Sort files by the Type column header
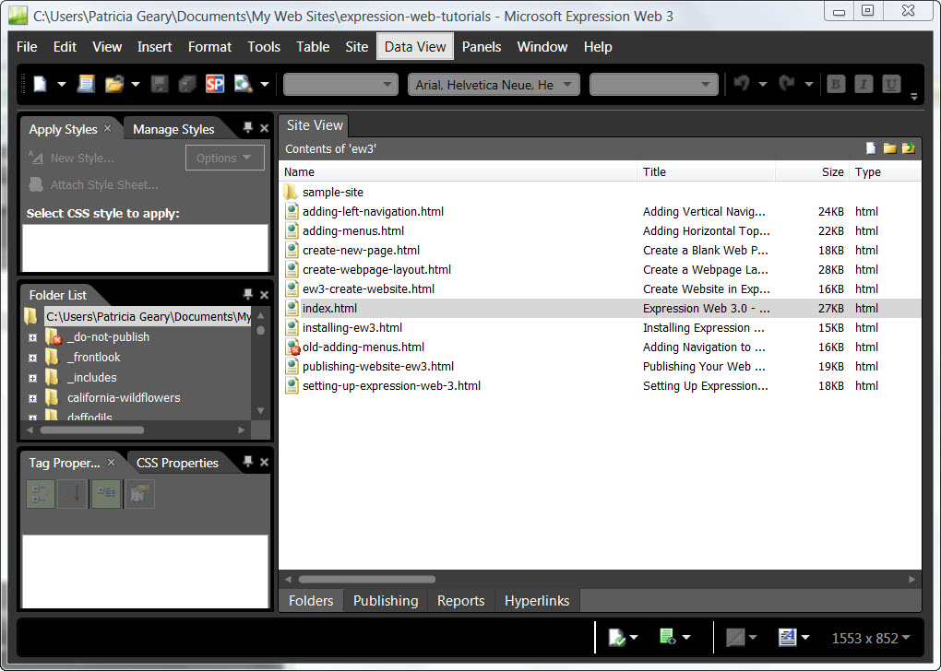Image resolution: width=941 pixels, height=671 pixels. pyautogui.click(x=886, y=171)
